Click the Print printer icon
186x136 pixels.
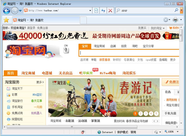(x=175, y=20)
